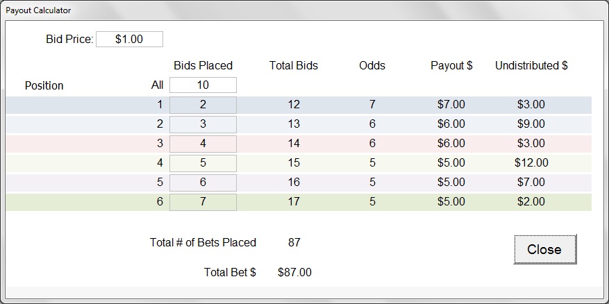Select the All bids placed field
609x304 pixels.
coord(203,85)
